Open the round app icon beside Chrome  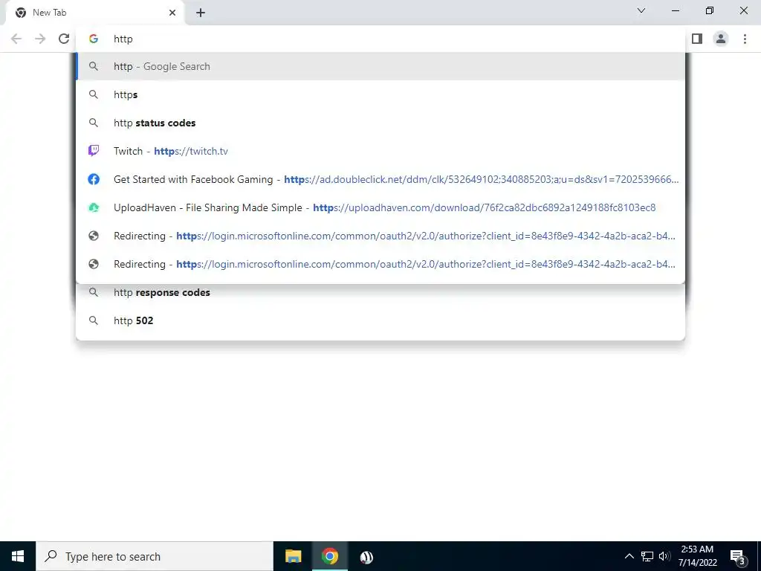coord(366,557)
